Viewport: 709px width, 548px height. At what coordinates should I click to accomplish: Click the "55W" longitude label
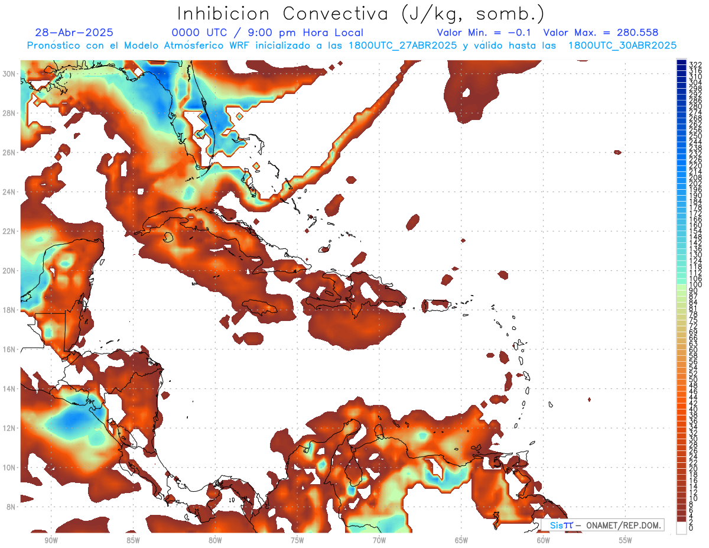[625, 540]
